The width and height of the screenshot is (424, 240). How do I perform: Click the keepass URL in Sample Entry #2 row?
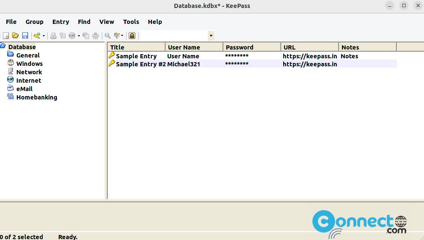(310, 64)
